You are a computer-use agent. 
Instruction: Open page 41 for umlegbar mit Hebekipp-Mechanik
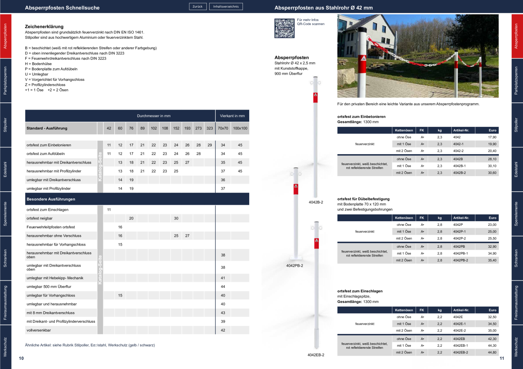click(x=223, y=278)
